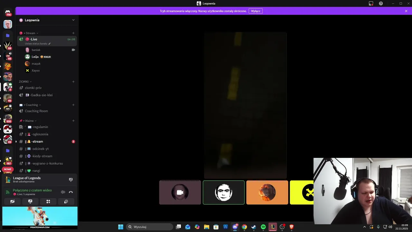
Task: Turn on camera in voice panel
Action: (12, 201)
